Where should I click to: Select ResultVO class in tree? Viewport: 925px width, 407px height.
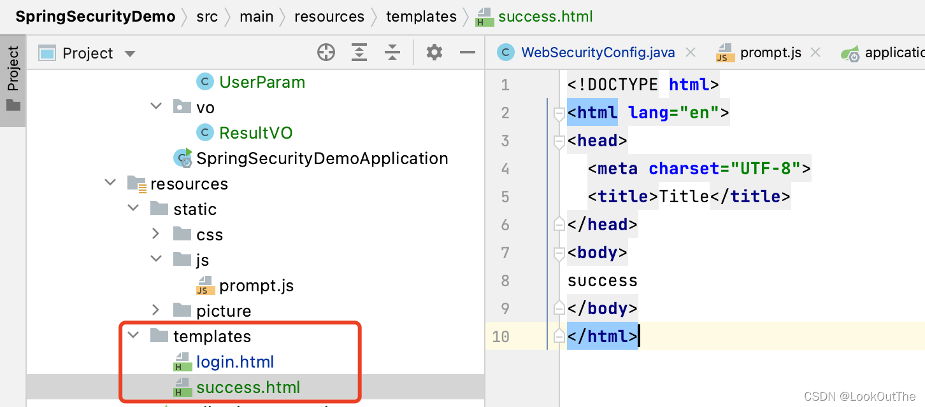256,133
